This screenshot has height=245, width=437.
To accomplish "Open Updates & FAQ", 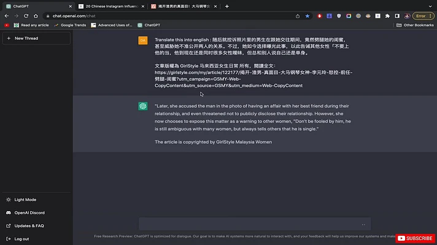I will pos(36,226).
